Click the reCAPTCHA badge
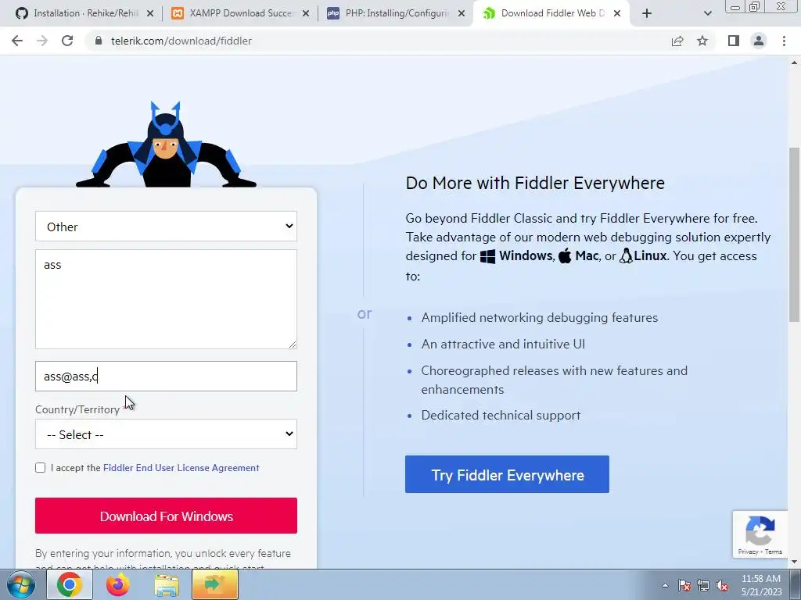The width and height of the screenshot is (801, 600). (x=760, y=534)
